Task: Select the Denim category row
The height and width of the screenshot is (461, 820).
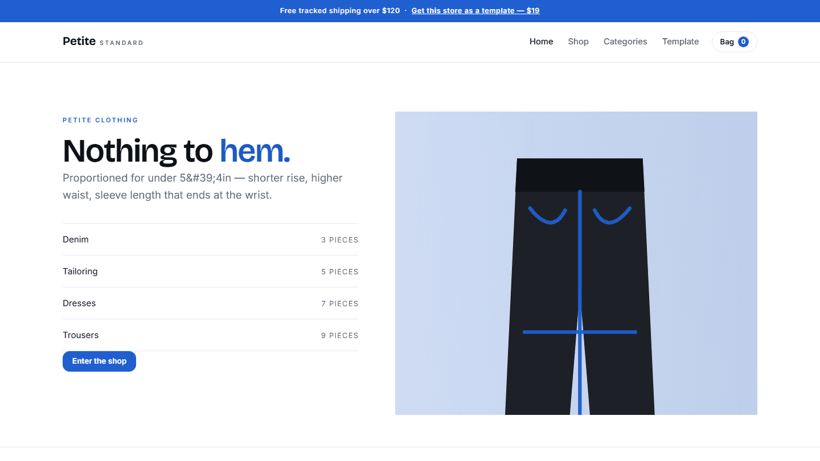Action: (x=211, y=240)
